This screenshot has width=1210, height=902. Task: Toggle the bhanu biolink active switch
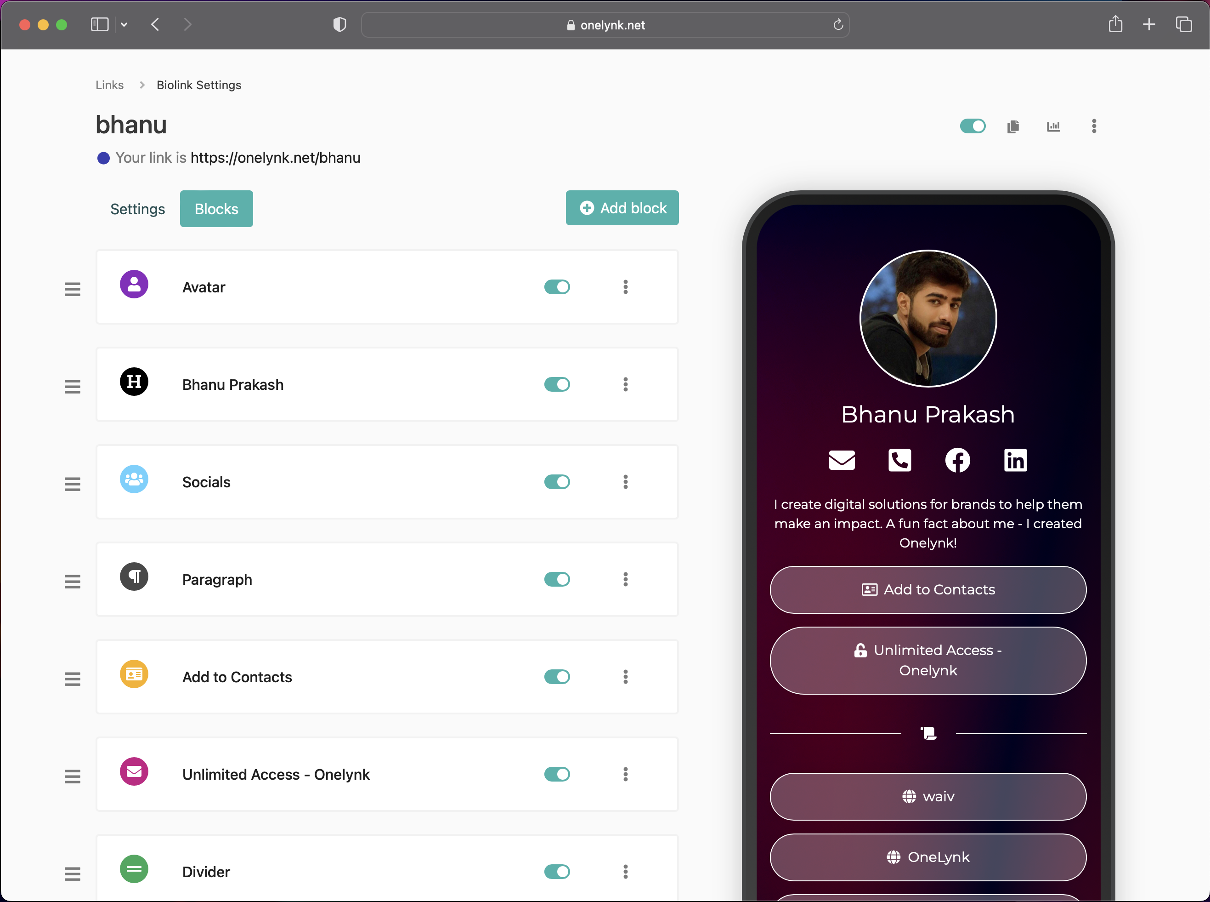973,126
